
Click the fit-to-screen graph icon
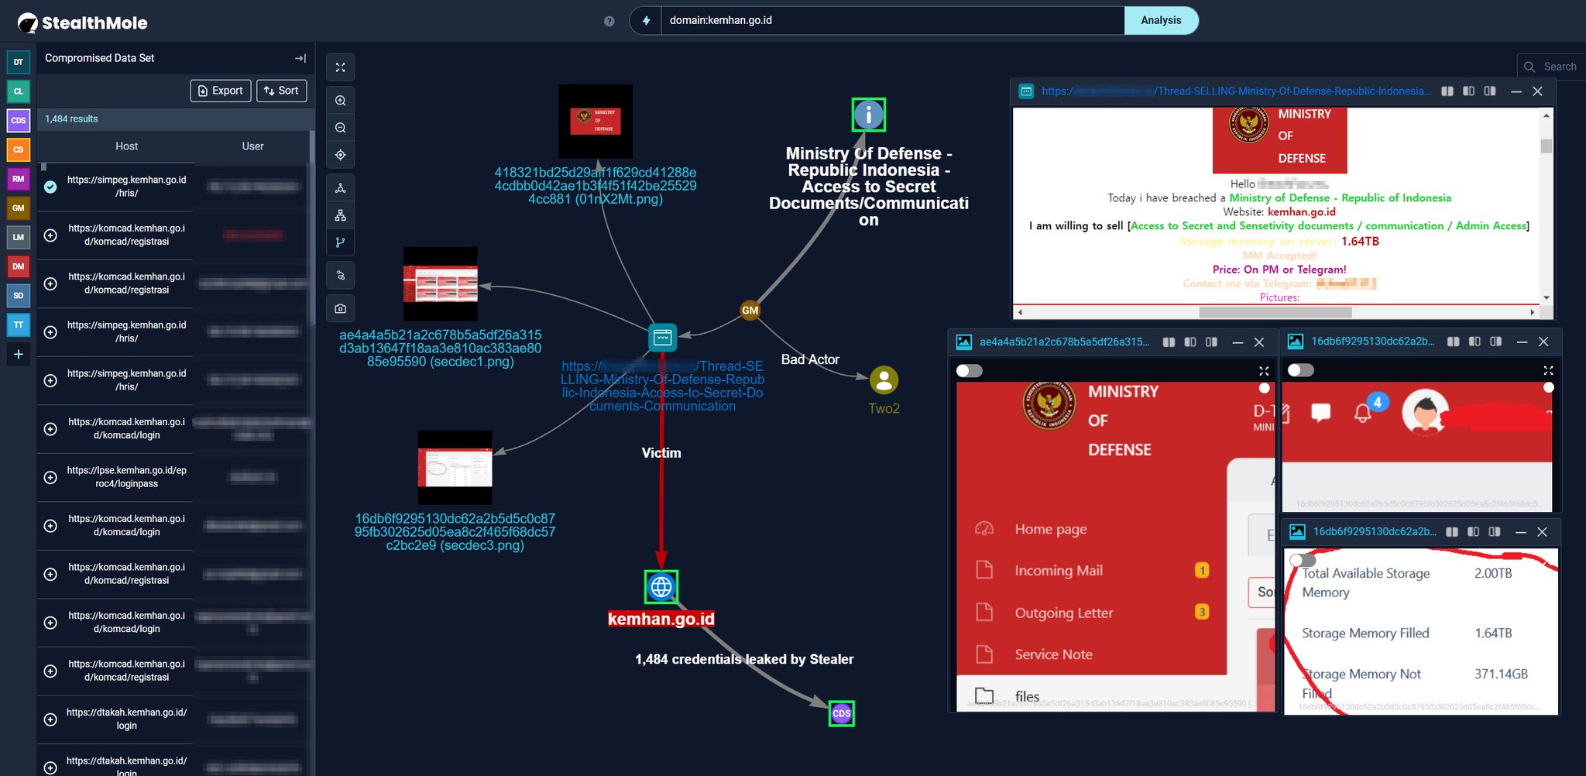tap(340, 67)
